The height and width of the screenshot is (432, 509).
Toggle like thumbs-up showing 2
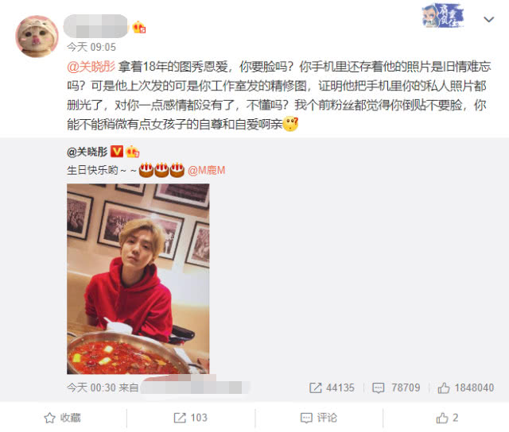[447, 418]
